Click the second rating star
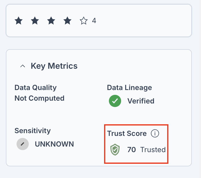Screen dimensions: 201x178 [x=35, y=21]
